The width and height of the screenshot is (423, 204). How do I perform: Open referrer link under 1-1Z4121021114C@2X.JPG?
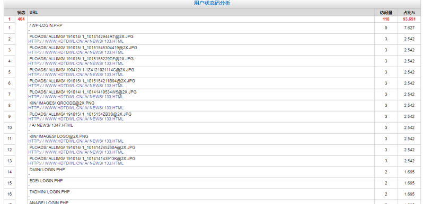point(76,75)
